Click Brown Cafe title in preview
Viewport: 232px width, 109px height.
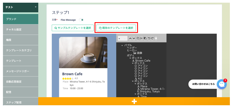tap(72, 74)
